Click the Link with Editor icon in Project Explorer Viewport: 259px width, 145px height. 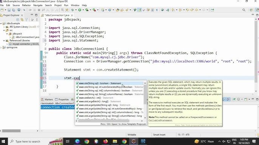(x=22, y=20)
